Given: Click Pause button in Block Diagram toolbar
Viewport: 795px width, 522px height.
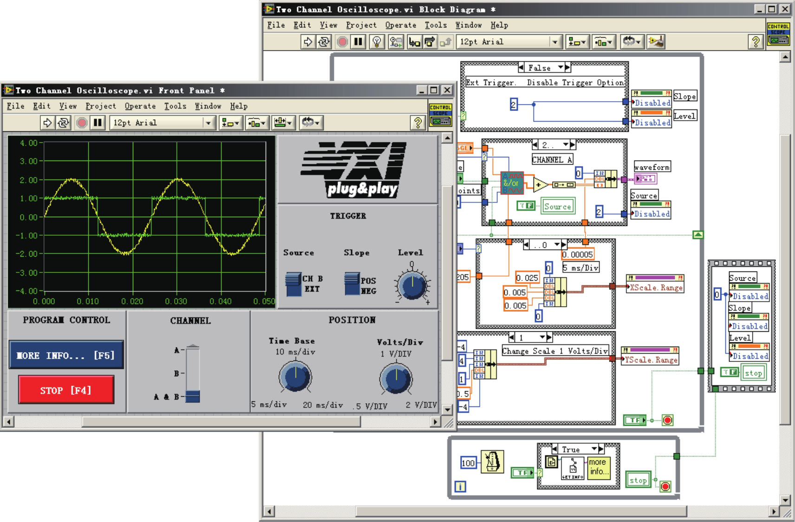Looking at the screenshot, I should [358, 42].
